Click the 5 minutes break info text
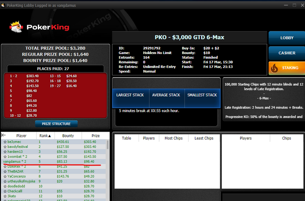This screenshot has height=201, width=305. [x=149, y=111]
